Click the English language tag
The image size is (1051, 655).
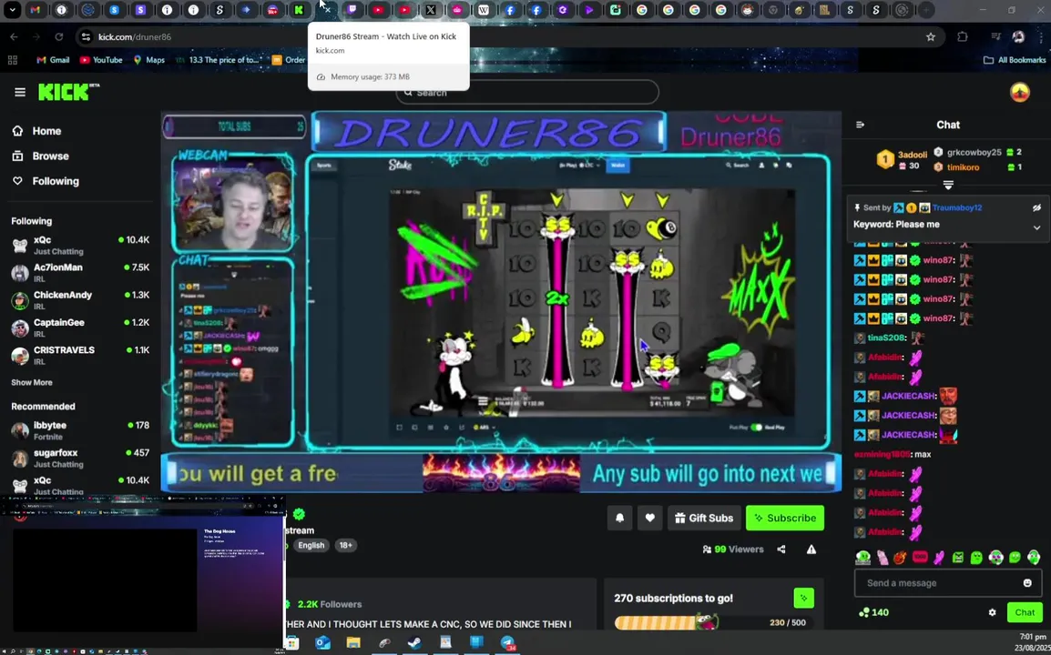[311, 545]
